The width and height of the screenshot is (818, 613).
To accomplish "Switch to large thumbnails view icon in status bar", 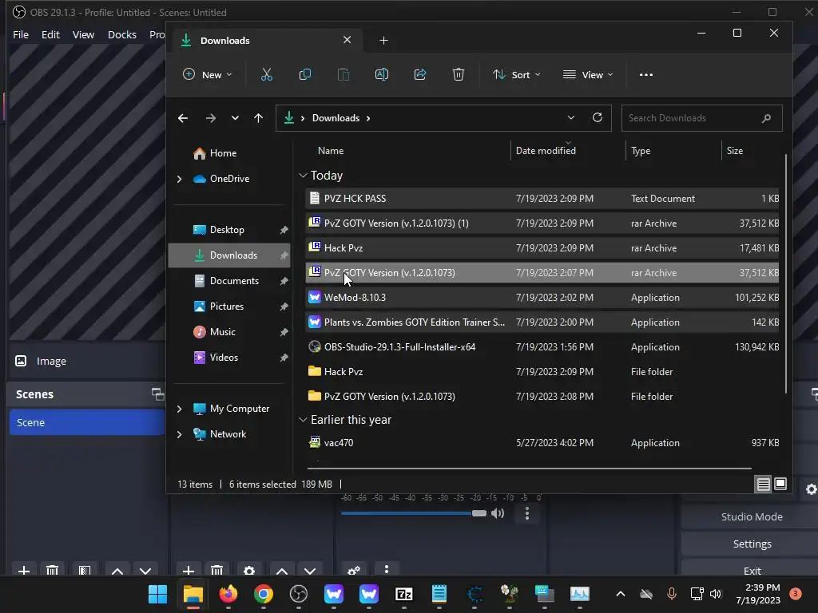I will [x=780, y=484].
